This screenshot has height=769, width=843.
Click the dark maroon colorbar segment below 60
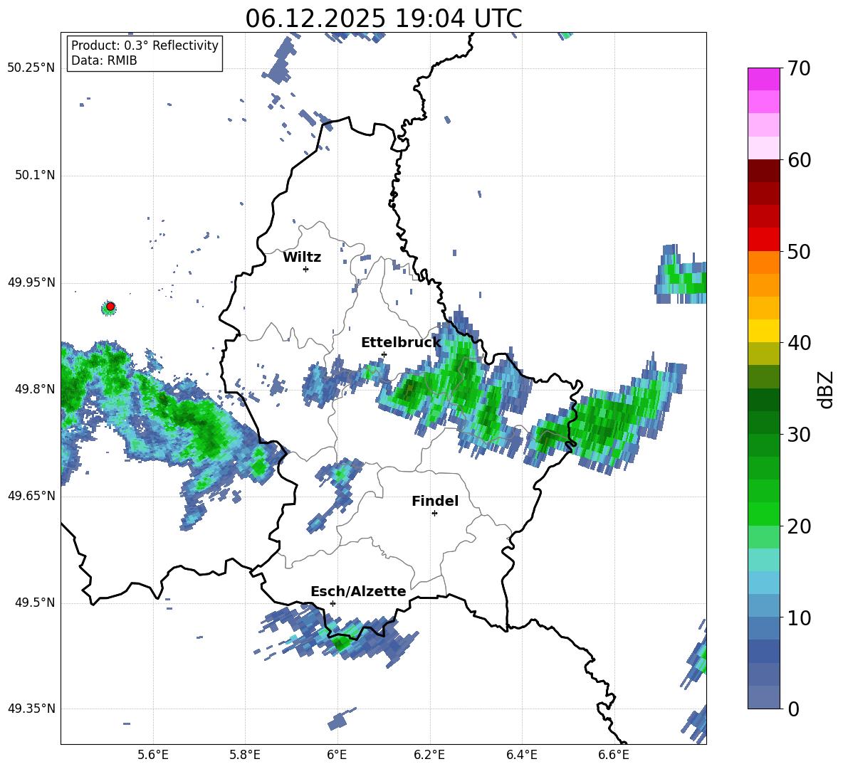[764, 171]
